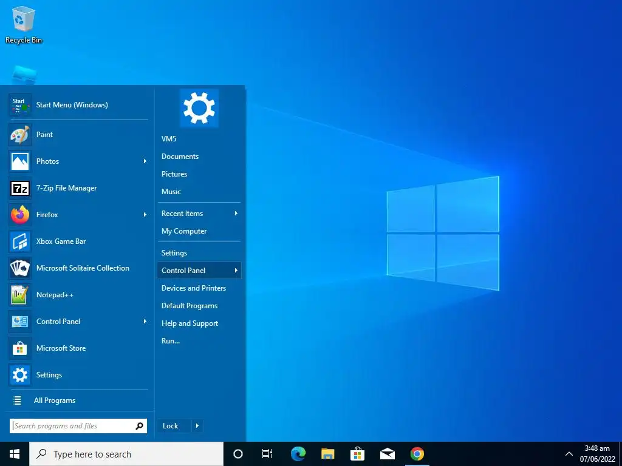
Task: Open File Explorer from the taskbar
Action: 327,454
